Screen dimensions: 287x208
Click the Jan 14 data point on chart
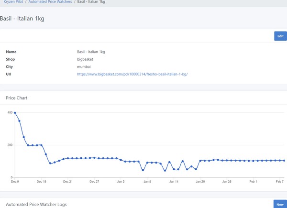click(174, 169)
